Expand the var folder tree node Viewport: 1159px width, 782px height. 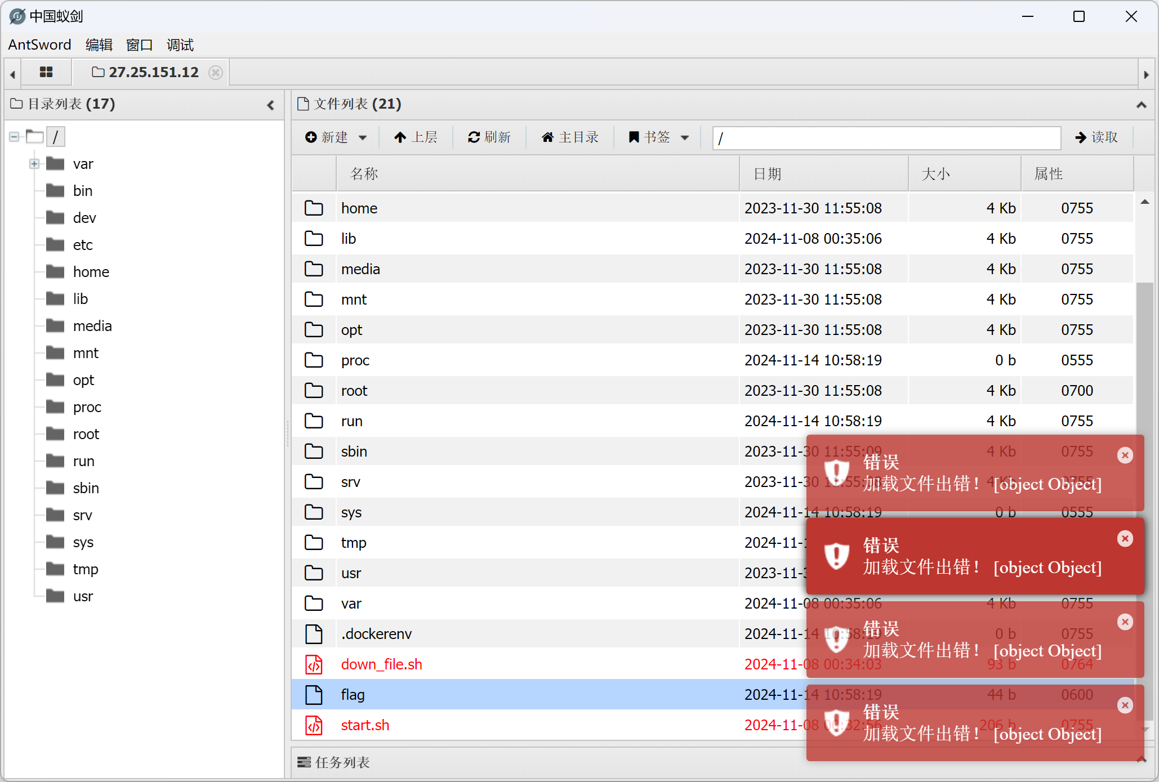click(34, 164)
